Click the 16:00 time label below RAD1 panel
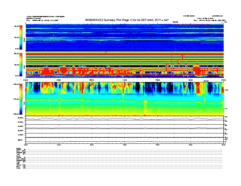241x186 pixels. [x=158, y=80]
